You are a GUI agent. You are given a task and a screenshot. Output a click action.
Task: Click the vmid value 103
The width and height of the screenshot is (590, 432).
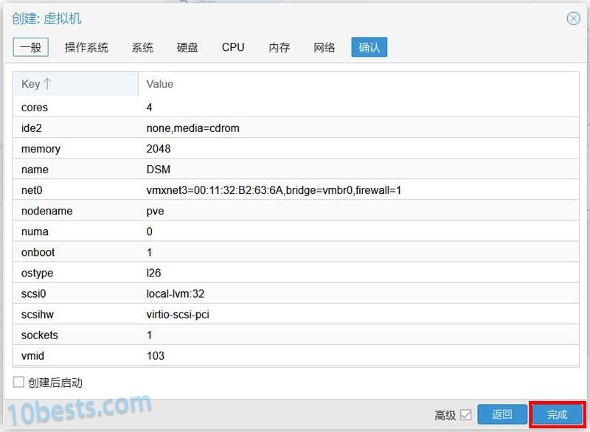coord(156,355)
